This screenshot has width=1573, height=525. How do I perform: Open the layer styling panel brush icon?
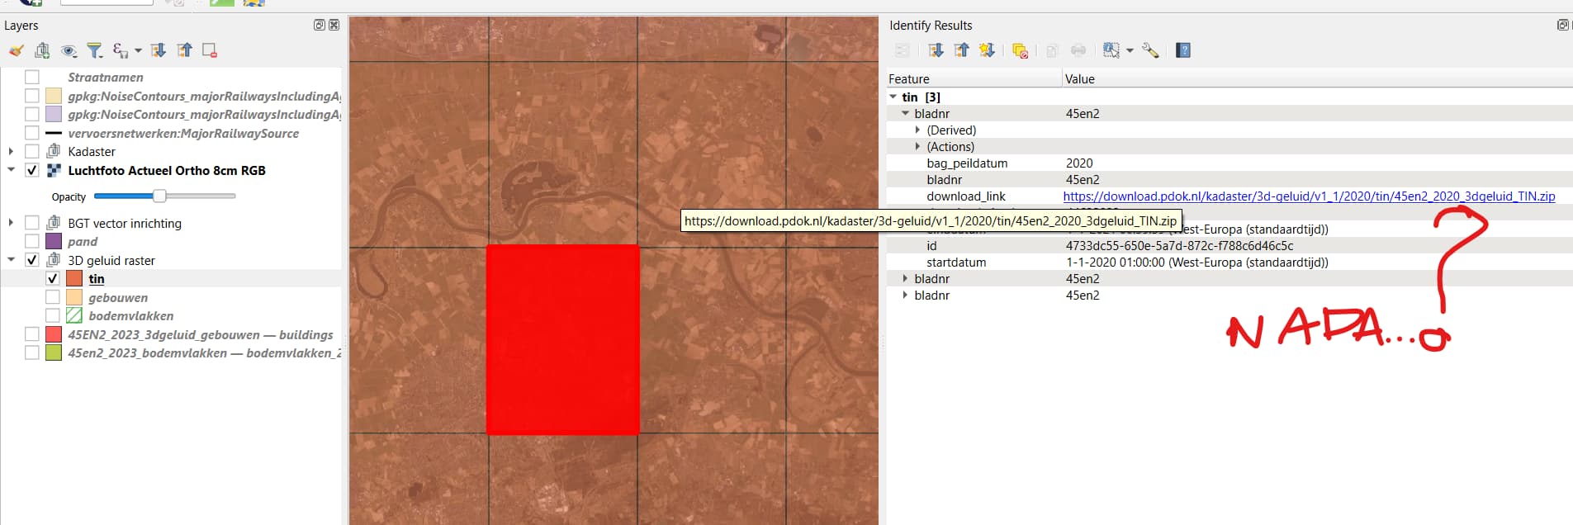(16, 50)
